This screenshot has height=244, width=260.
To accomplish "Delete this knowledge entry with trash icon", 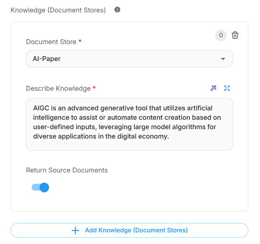I will coord(235,35).
